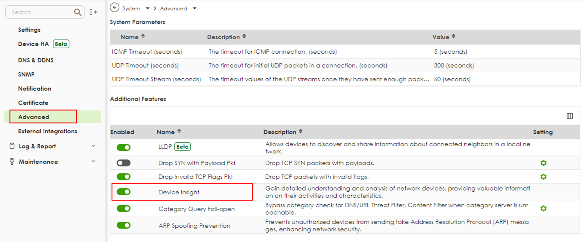584x242 pixels.
Task: Open settings gear for Drop Invalid TCP Flags Pkt
Action: tap(543, 177)
